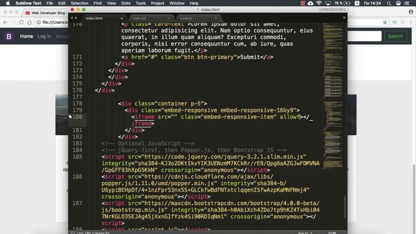This screenshot has width=416, height=234.
Task: Open the Window menu
Action: (x=177, y=3)
